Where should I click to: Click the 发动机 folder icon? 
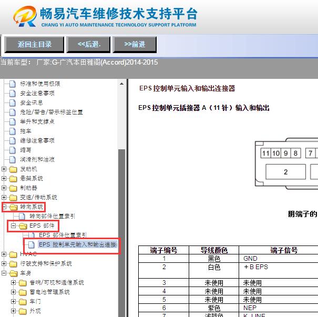[x=13, y=169]
